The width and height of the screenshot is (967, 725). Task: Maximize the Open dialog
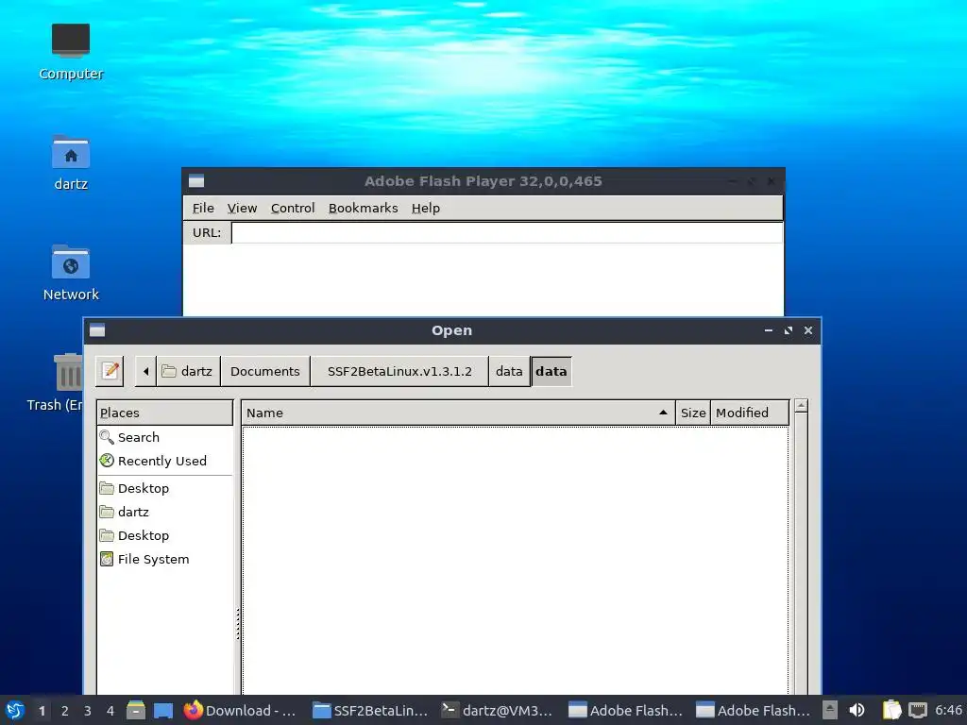[x=789, y=330]
